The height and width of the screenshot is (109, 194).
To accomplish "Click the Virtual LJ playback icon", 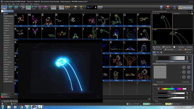I will pos(100,7).
